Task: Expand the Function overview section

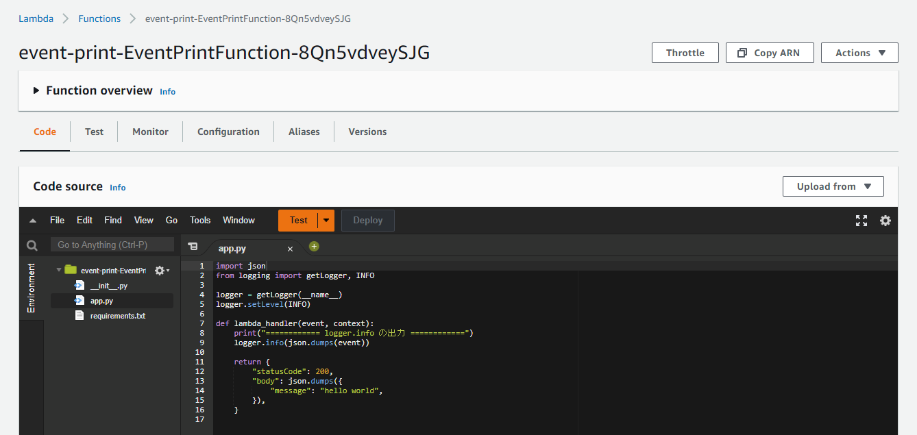Action: (x=36, y=90)
